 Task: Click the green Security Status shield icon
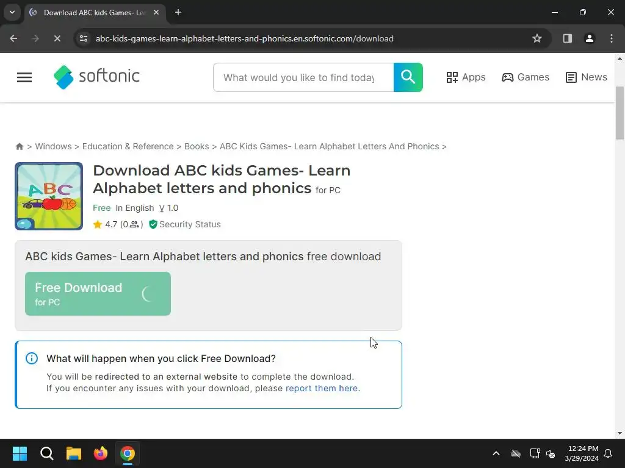tap(153, 224)
